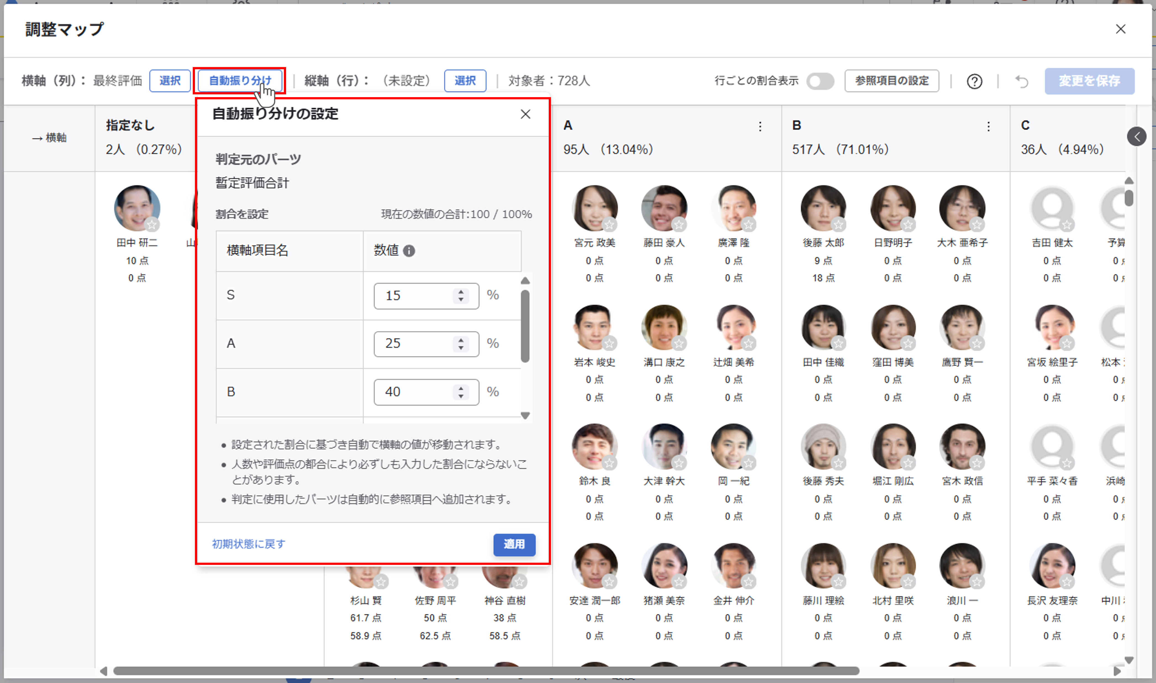This screenshot has width=1156, height=683.
Task: Open the info tooltip beside 数値 header
Action: pos(410,251)
